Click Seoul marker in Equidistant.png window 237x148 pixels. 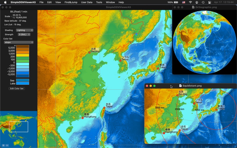(x=194, y=103)
